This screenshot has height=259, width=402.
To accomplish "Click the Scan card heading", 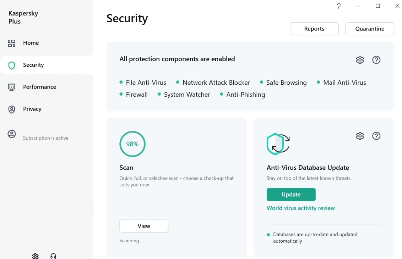I will click(x=126, y=168).
